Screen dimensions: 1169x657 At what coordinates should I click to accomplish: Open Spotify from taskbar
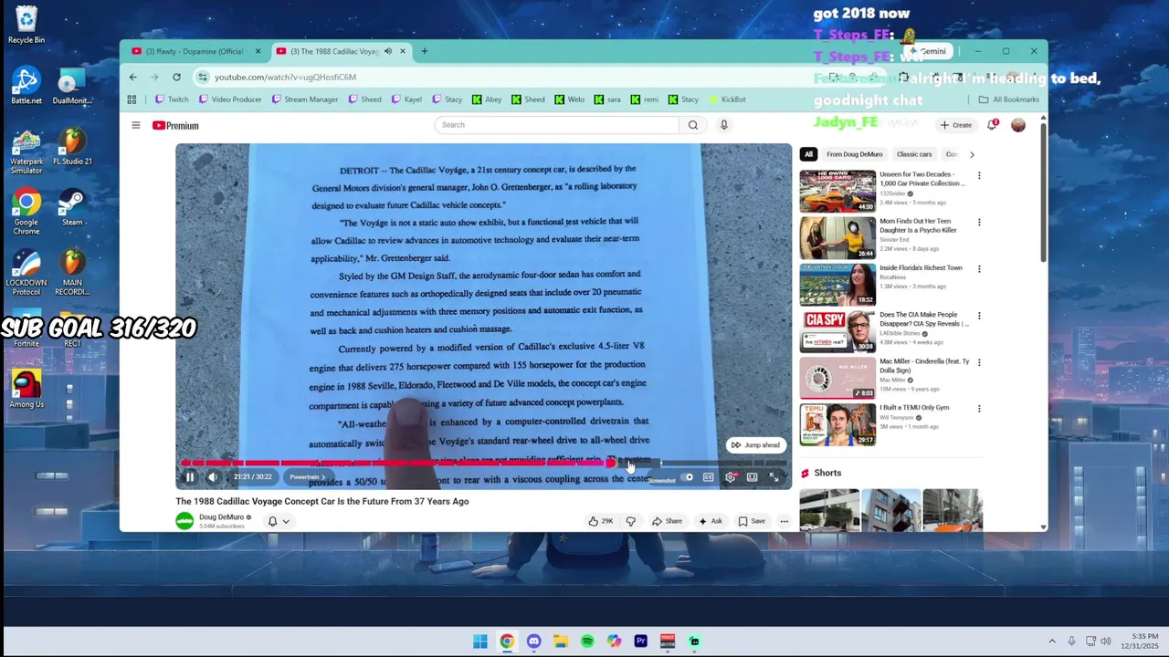click(587, 641)
